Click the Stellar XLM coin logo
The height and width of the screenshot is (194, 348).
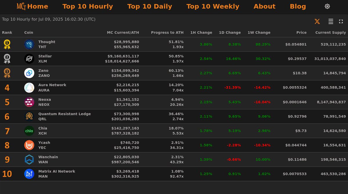pyautogui.click(x=29, y=58)
